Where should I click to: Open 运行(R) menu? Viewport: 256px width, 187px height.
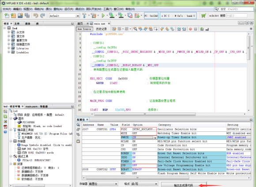pyautogui.click(x=69, y=9)
